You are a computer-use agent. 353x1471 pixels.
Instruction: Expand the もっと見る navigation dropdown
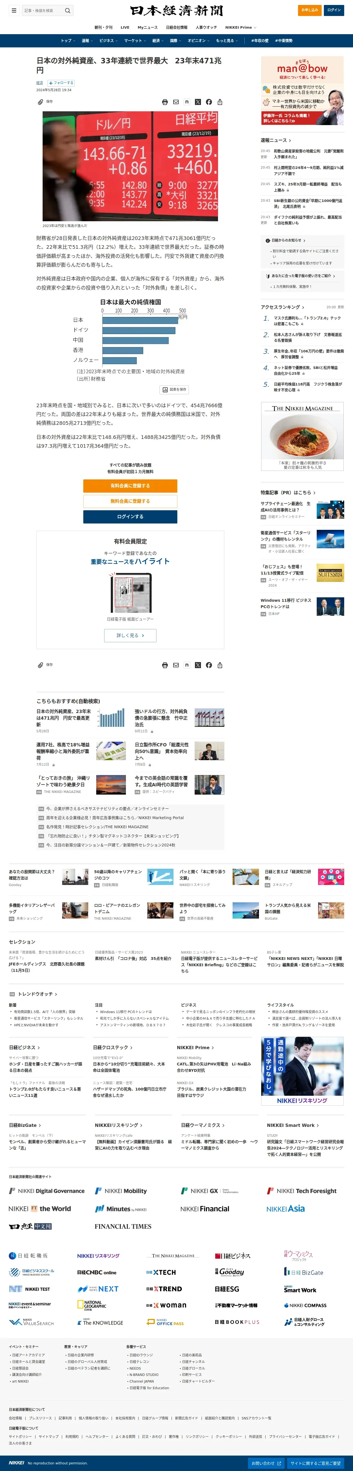[x=227, y=41]
